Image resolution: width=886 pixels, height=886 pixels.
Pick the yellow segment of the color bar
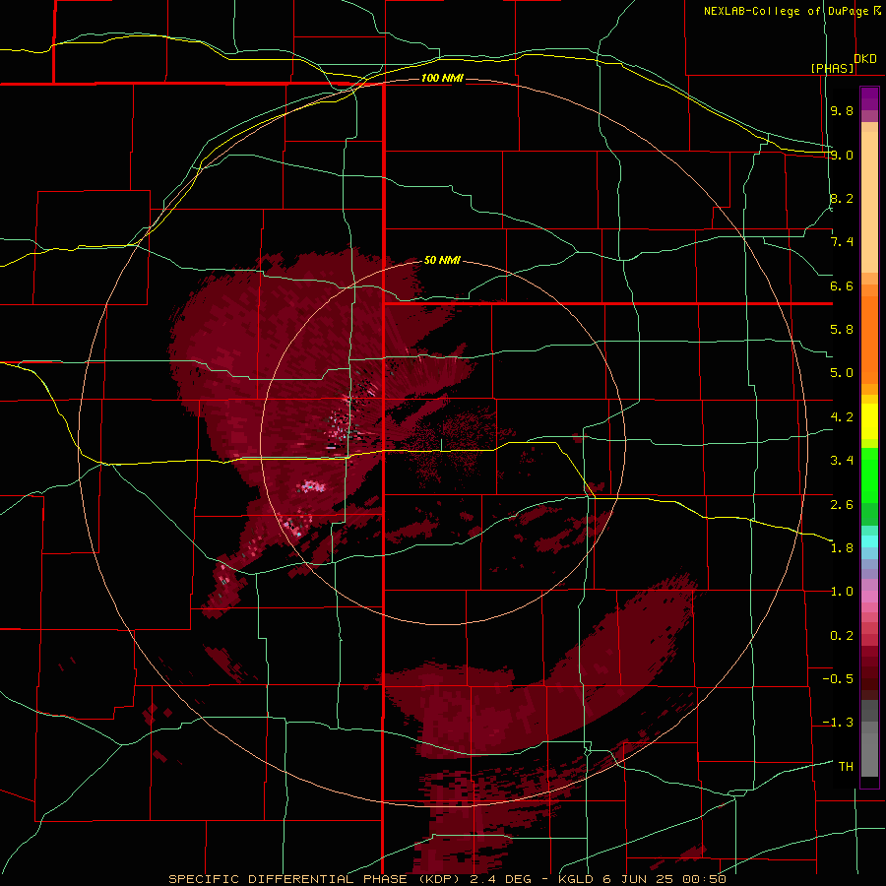[869, 421]
